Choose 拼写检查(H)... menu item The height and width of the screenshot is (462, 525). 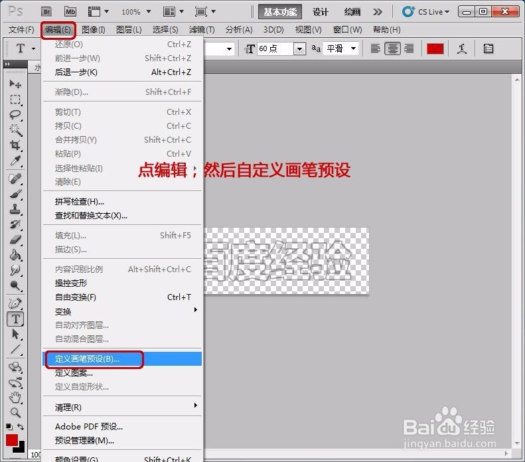point(122,202)
